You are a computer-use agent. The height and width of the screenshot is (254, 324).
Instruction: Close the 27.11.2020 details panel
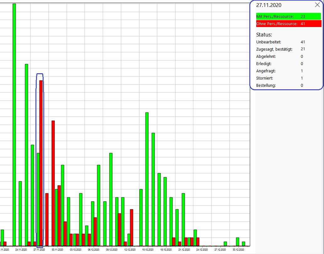pos(317,5)
